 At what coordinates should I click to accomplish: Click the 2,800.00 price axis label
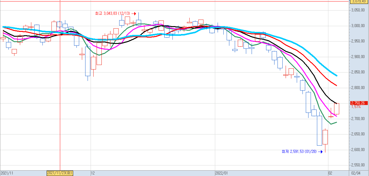[x=358, y=88]
